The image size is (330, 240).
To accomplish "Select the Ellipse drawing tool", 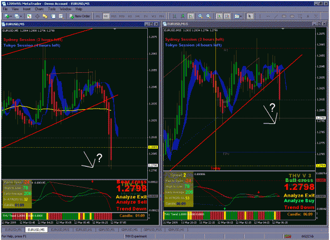I will [x=292, y=16].
